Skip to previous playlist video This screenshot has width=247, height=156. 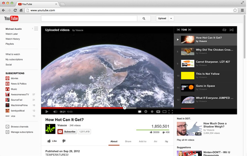coord(178,30)
